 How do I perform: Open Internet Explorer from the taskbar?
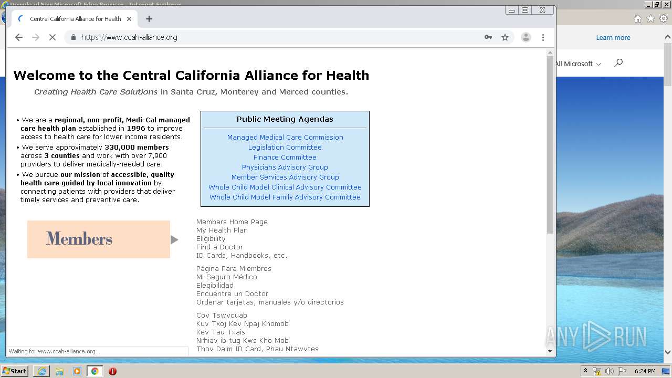[x=41, y=371]
